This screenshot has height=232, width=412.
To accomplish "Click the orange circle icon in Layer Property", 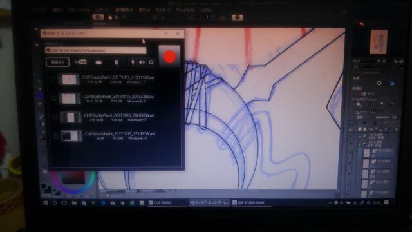I will coord(379,83).
